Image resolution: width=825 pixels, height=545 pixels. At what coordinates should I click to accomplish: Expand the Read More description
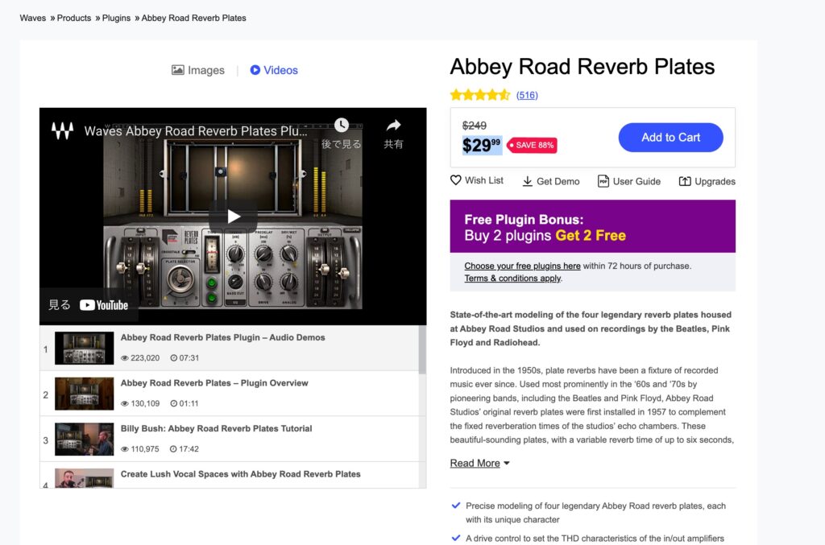(479, 463)
